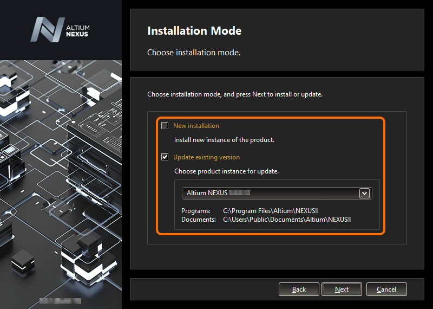
Task: Click 'Choose product instance for update' text
Action: pyautogui.click(x=226, y=171)
